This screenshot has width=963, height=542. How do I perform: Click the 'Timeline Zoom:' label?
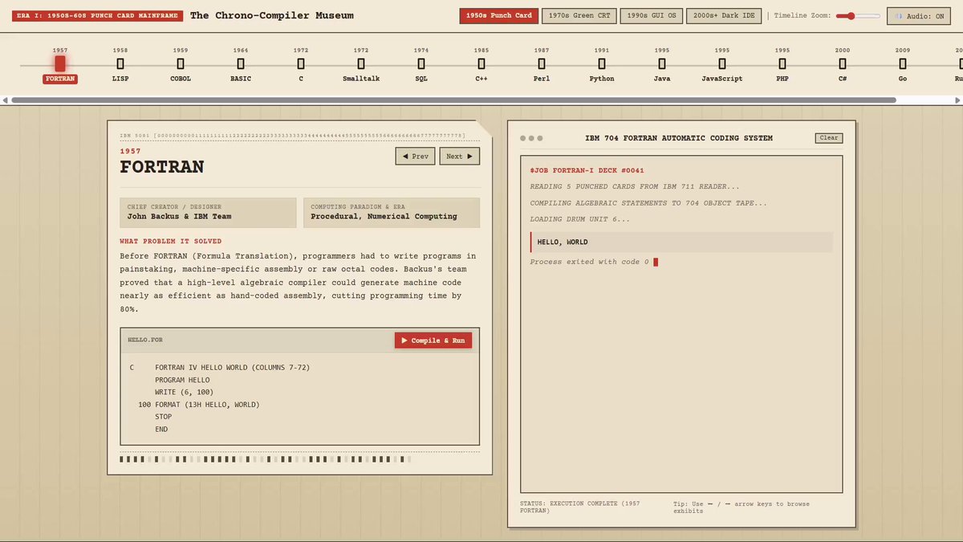(x=802, y=15)
